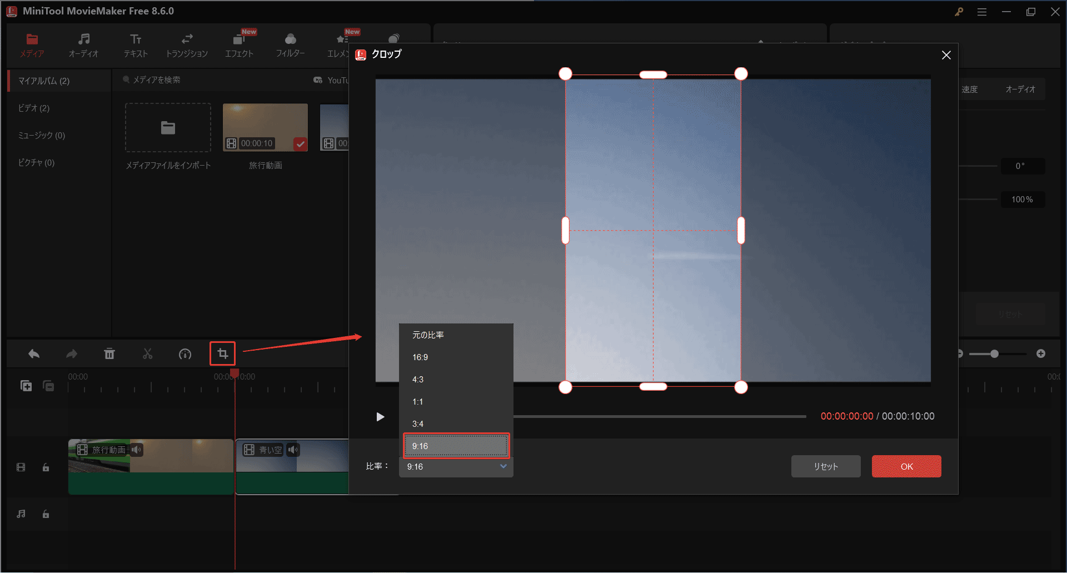Expand the 比率 aspect ratio dropdown

pos(456,467)
